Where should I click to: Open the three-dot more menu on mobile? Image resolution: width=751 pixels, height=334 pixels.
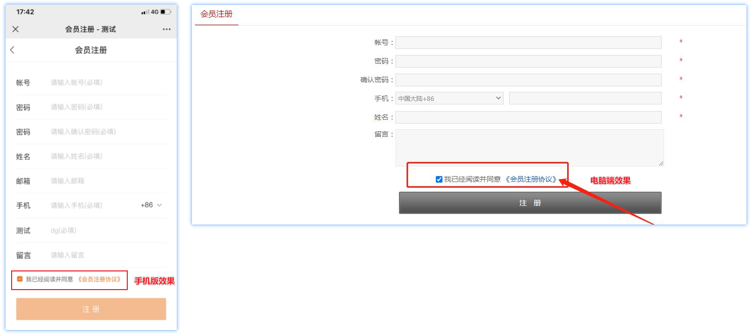(x=167, y=29)
